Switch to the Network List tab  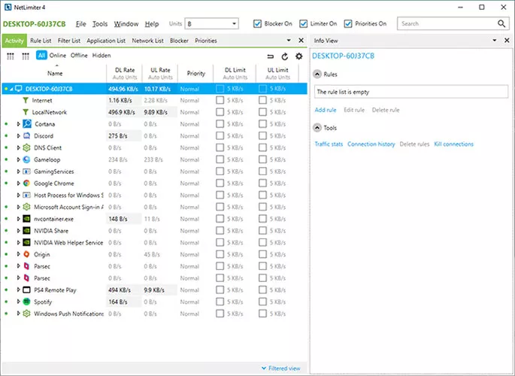coord(147,41)
